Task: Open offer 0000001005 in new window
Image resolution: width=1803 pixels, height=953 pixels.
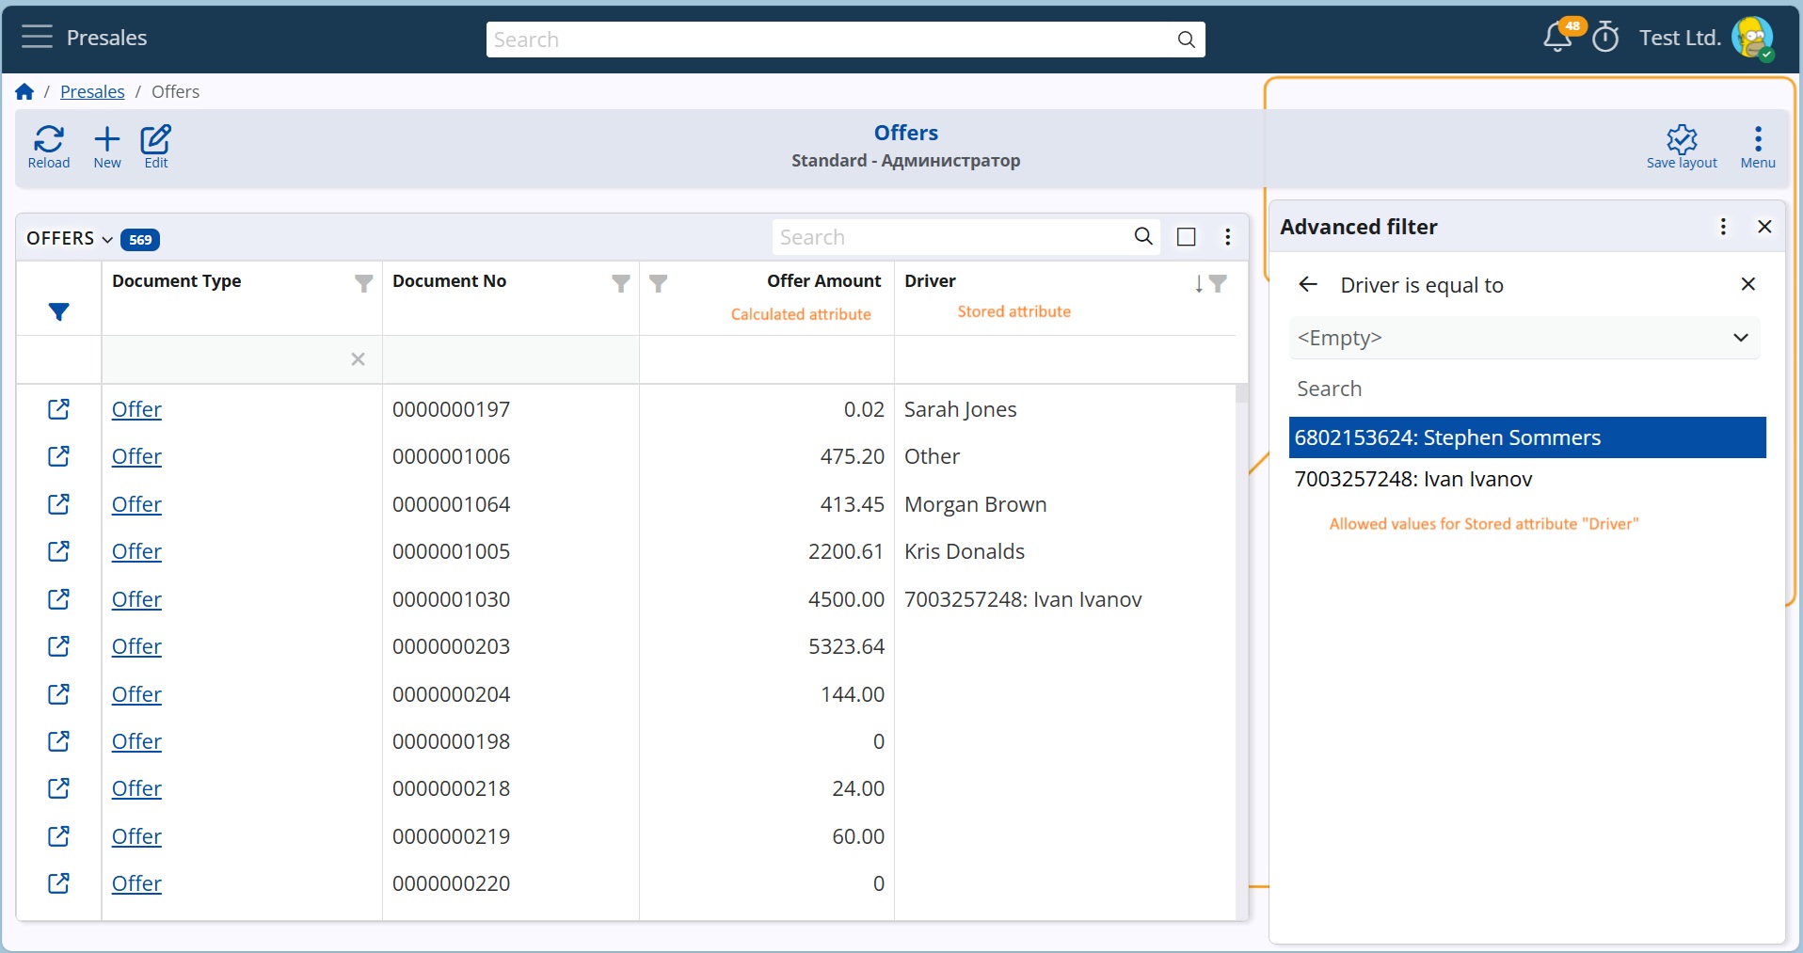Action: (58, 551)
